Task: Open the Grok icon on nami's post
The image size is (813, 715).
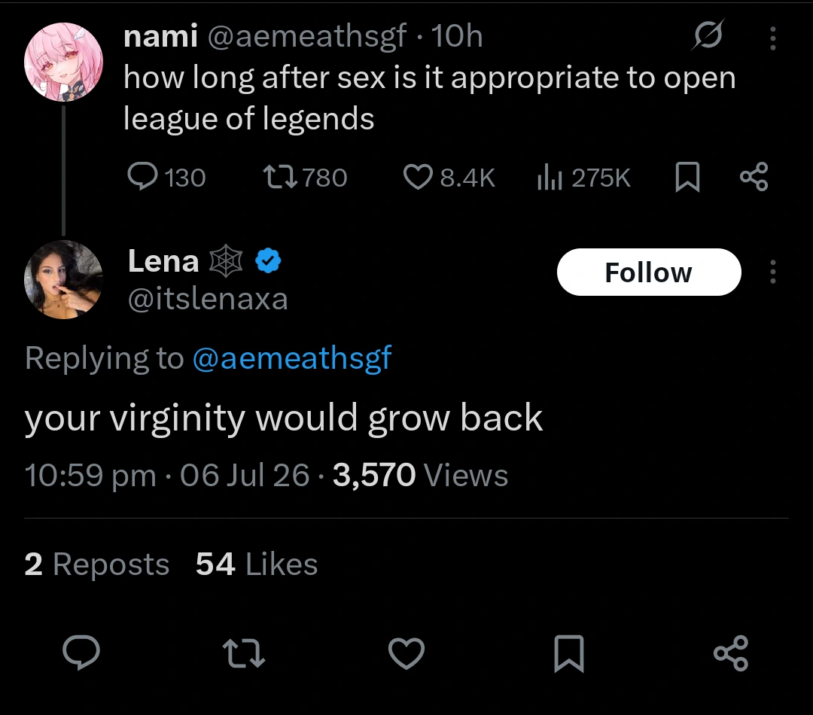Action: click(x=708, y=35)
